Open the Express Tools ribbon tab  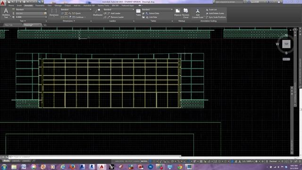click(103, 6)
